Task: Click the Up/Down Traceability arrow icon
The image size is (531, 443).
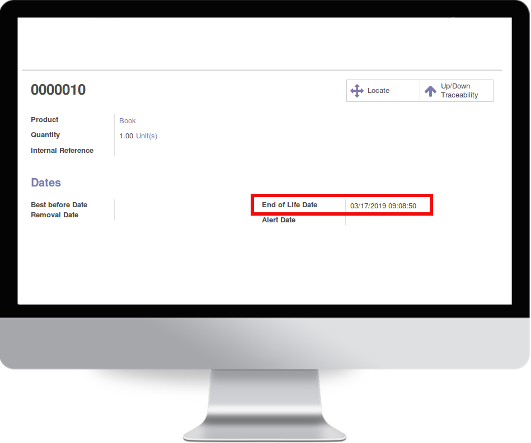Action: coord(430,91)
